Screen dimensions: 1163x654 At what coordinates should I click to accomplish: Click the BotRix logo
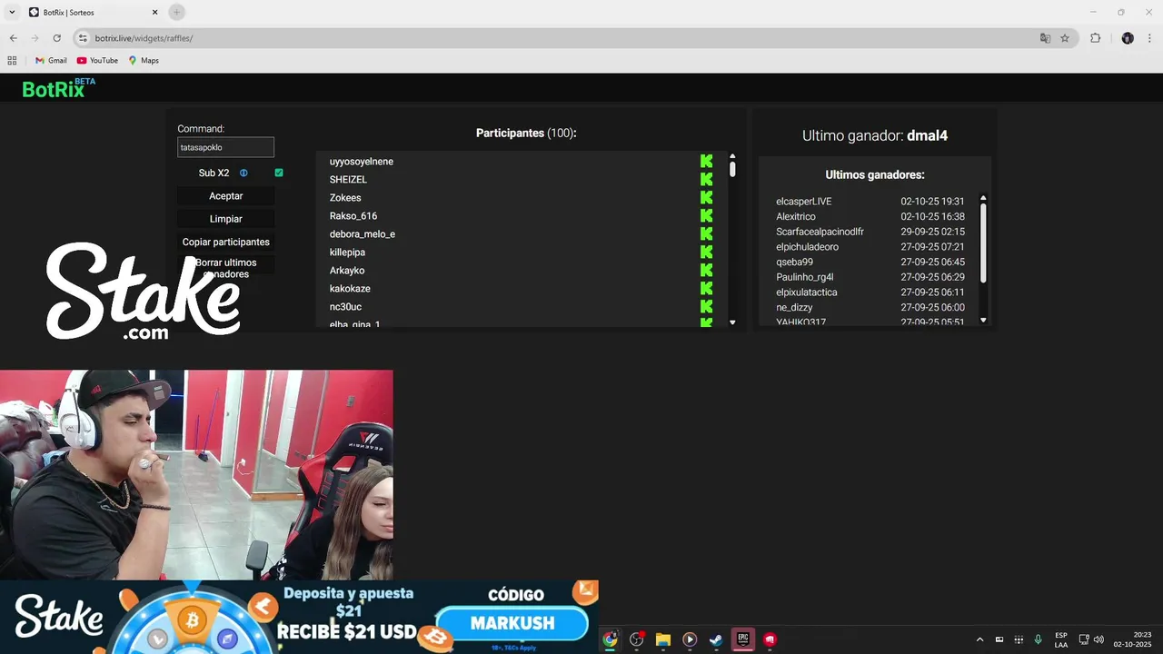pyautogui.click(x=58, y=88)
